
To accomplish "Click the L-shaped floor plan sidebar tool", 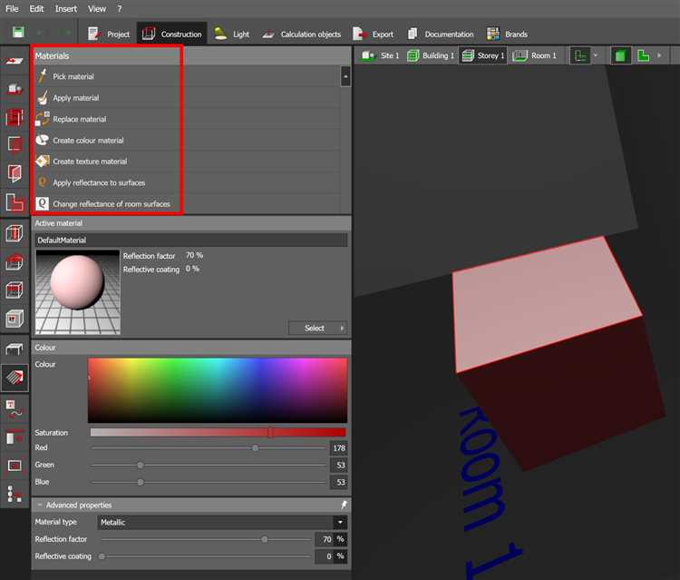I will tap(15, 202).
